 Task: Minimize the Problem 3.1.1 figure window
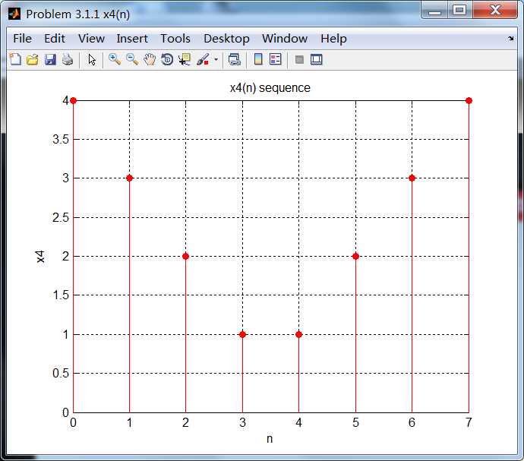(x=434, y=10)
